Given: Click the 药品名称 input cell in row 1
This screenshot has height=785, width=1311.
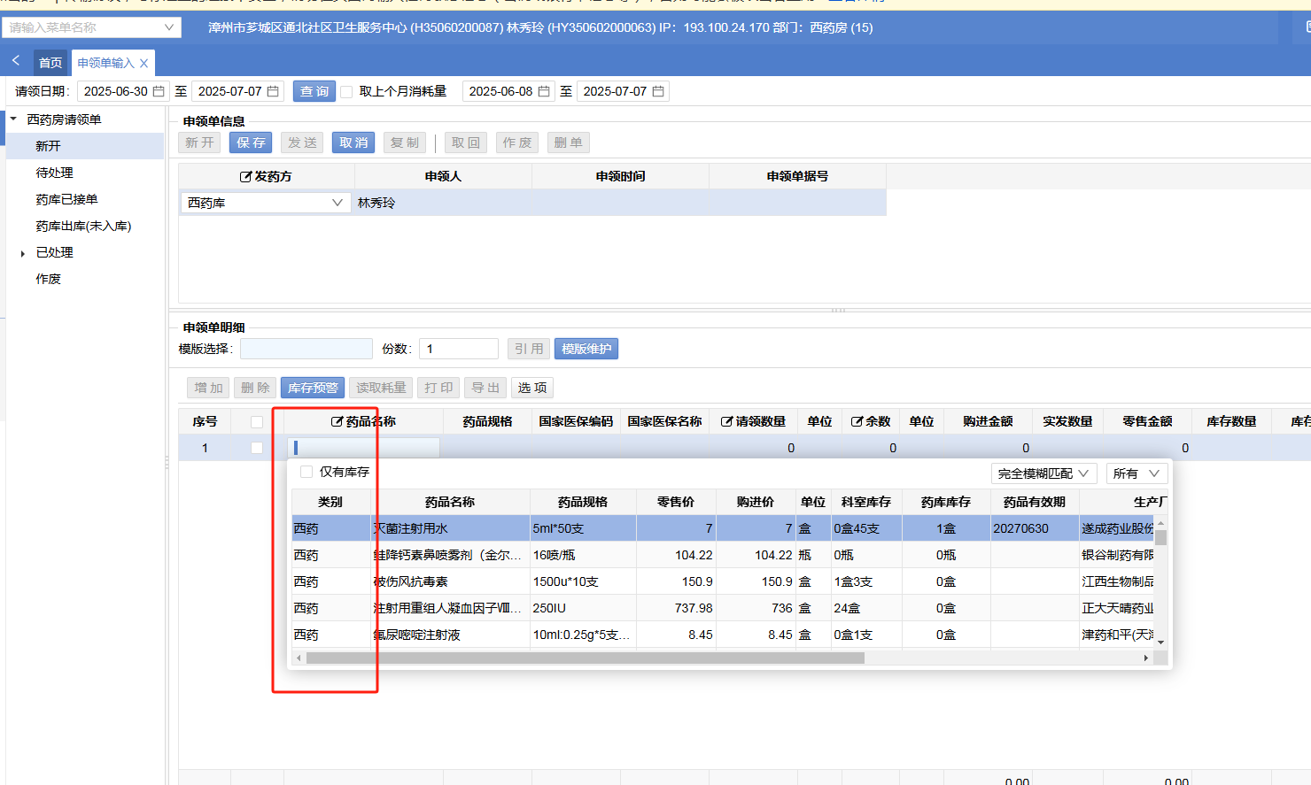Looking at the screenshot, I should tap(363, 448).
